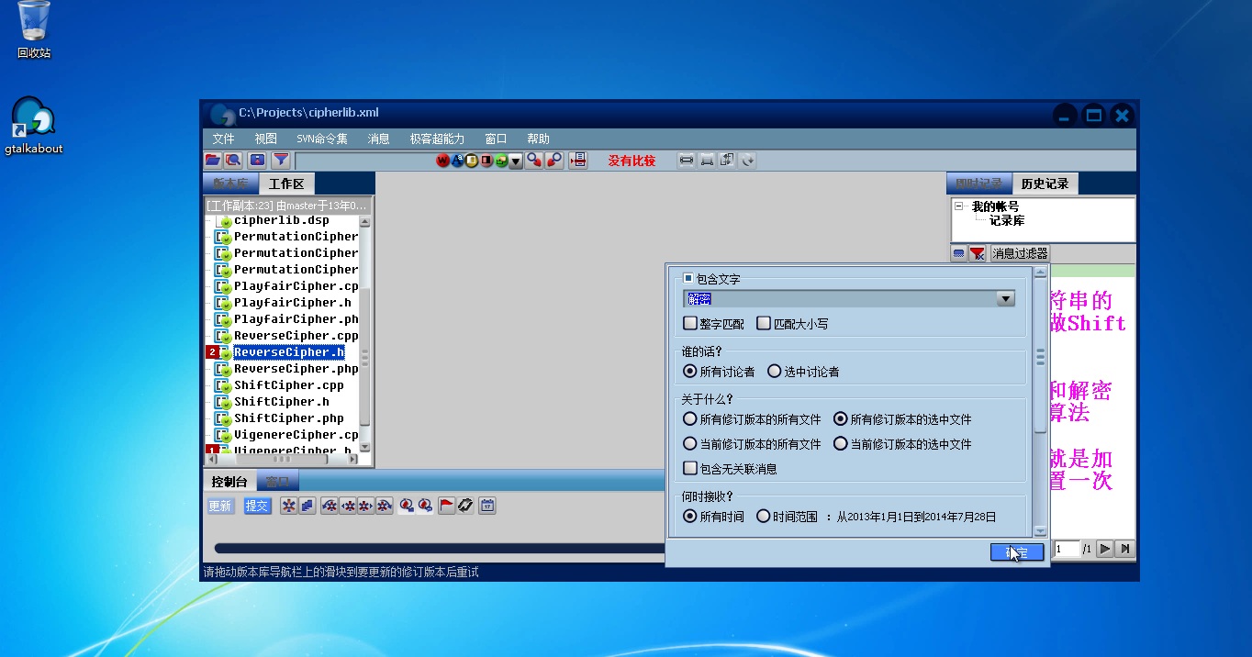This screenshot has width=1252, height=657.
Task: Open the 极客超能力 menu
Action: (x=437, y=139)
